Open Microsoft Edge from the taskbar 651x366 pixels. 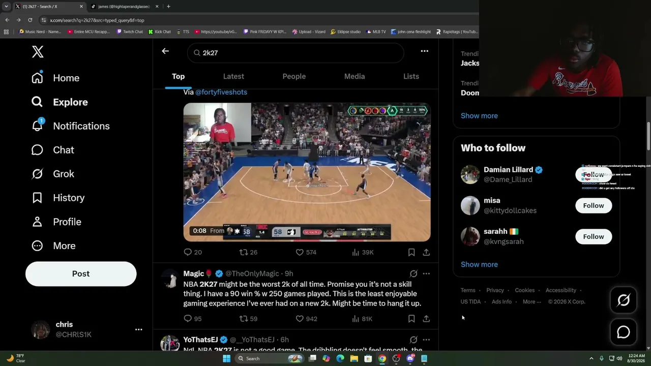(340, 358)
